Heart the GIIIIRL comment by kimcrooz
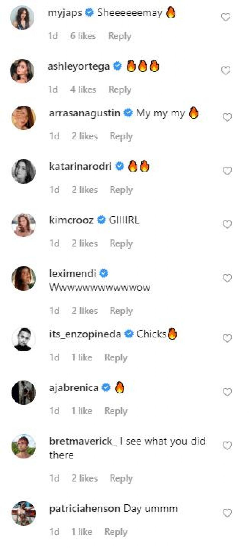The image size is (251, 548). coord(227,224)
